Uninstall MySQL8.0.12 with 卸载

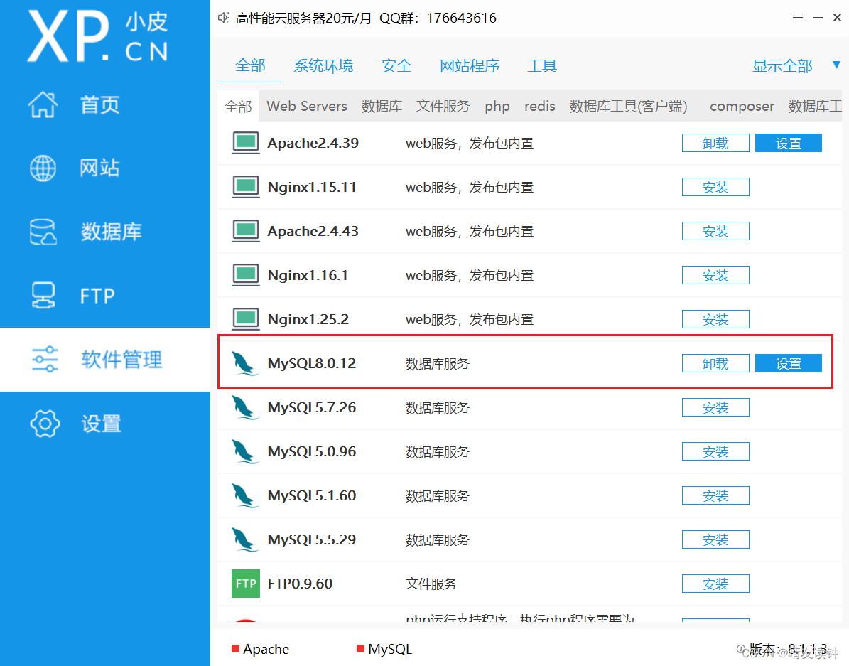pos(715,363)
